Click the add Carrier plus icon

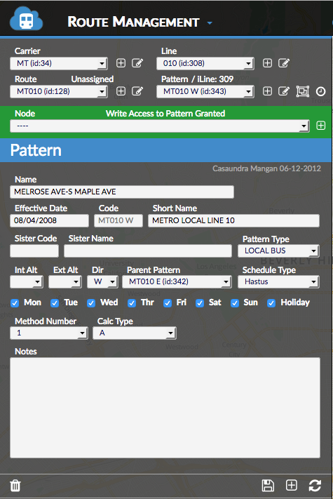121,63
